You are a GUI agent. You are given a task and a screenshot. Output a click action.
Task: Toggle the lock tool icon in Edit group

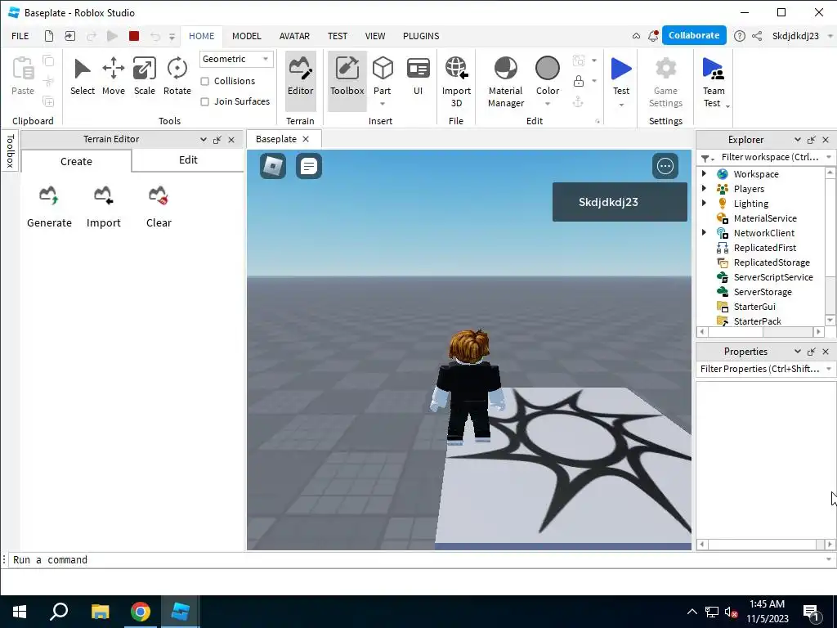click(578, 81)
